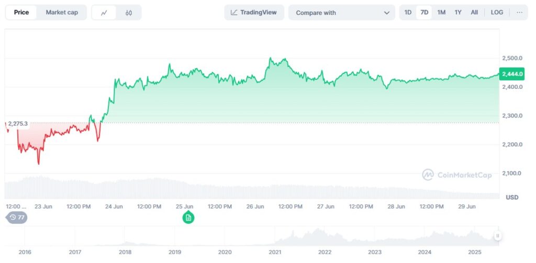Choose the 1Y time range
The height and width of the screenshot is (263, 536).
click(458, 13)
